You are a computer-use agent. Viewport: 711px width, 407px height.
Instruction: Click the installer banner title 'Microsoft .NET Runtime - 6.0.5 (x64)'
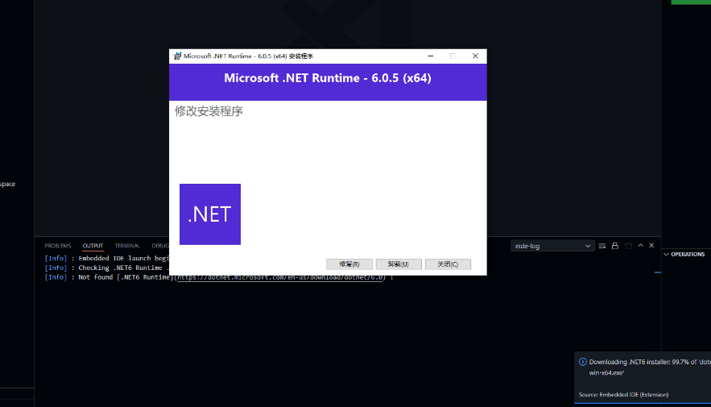[328, 78]
